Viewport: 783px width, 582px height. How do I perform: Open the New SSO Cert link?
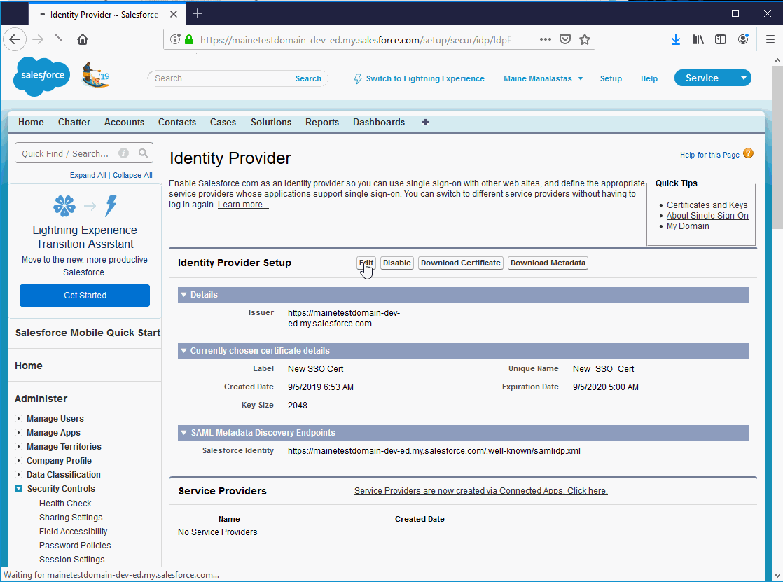click(315, 368)
